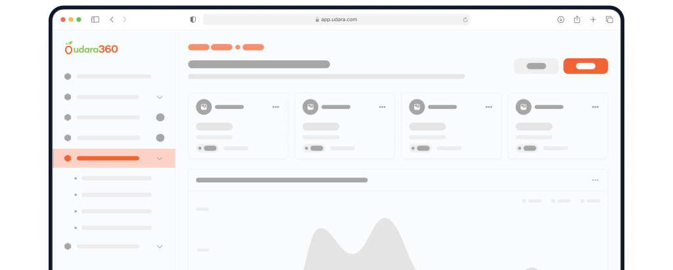
Task: Click the udara360 logo
Action: (91, 48)
